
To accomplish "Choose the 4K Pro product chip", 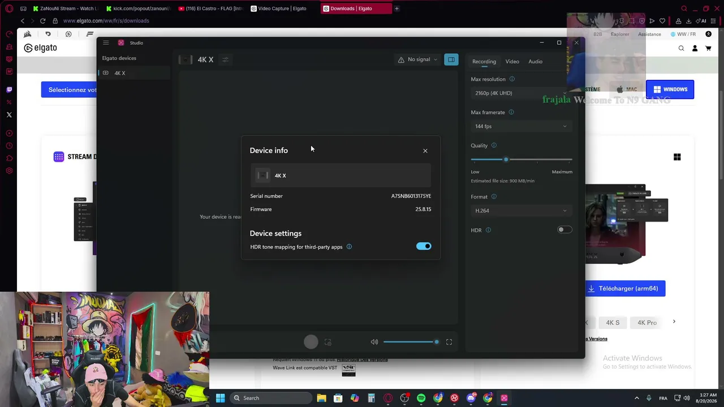I will coord(647,323).
